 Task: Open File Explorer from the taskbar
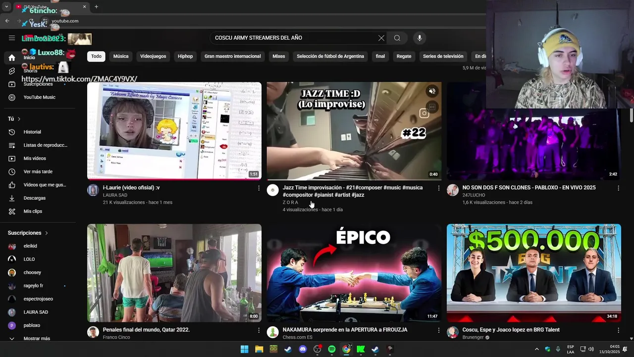(x=259, y=349)
